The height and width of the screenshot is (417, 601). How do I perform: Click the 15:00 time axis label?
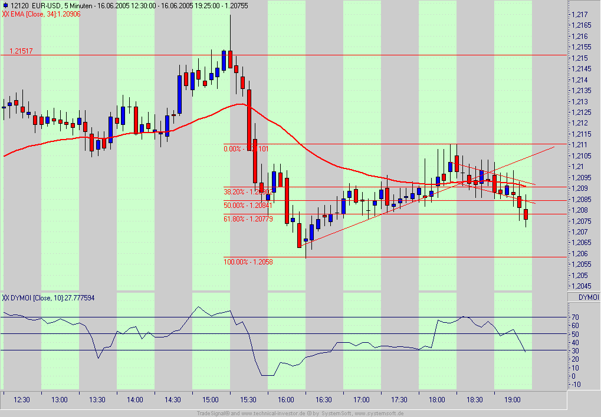coord(211,400)
